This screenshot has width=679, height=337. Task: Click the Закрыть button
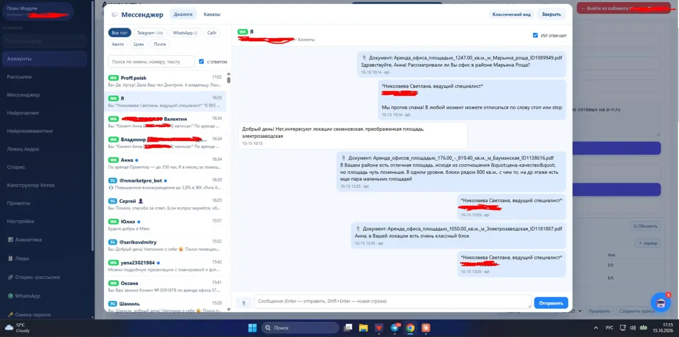(x=552, y=14)
